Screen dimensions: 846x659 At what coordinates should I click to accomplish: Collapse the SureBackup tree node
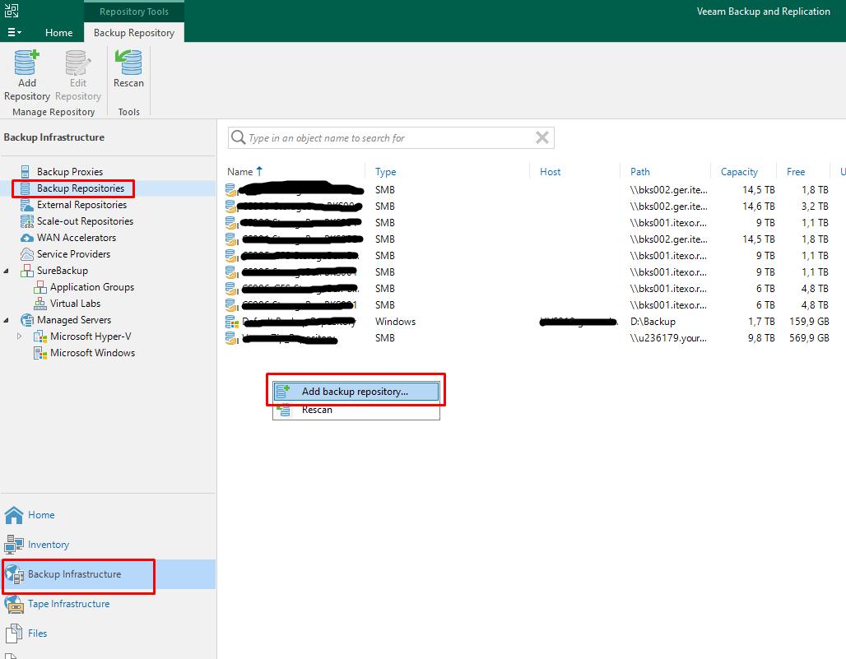click(x=7, y=271)
